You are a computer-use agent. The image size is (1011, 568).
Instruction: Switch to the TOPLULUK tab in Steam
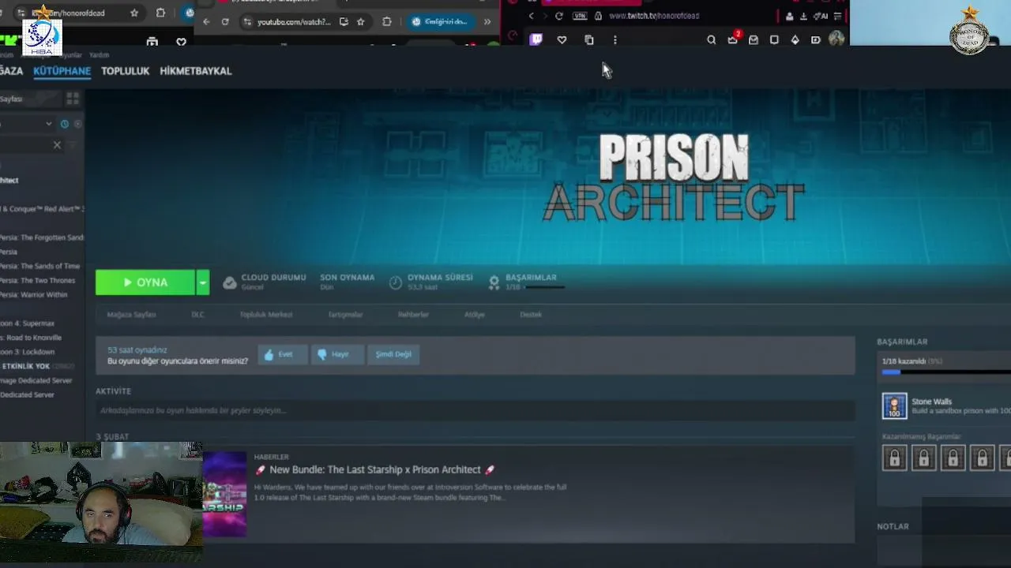click(x=125, y=71)
